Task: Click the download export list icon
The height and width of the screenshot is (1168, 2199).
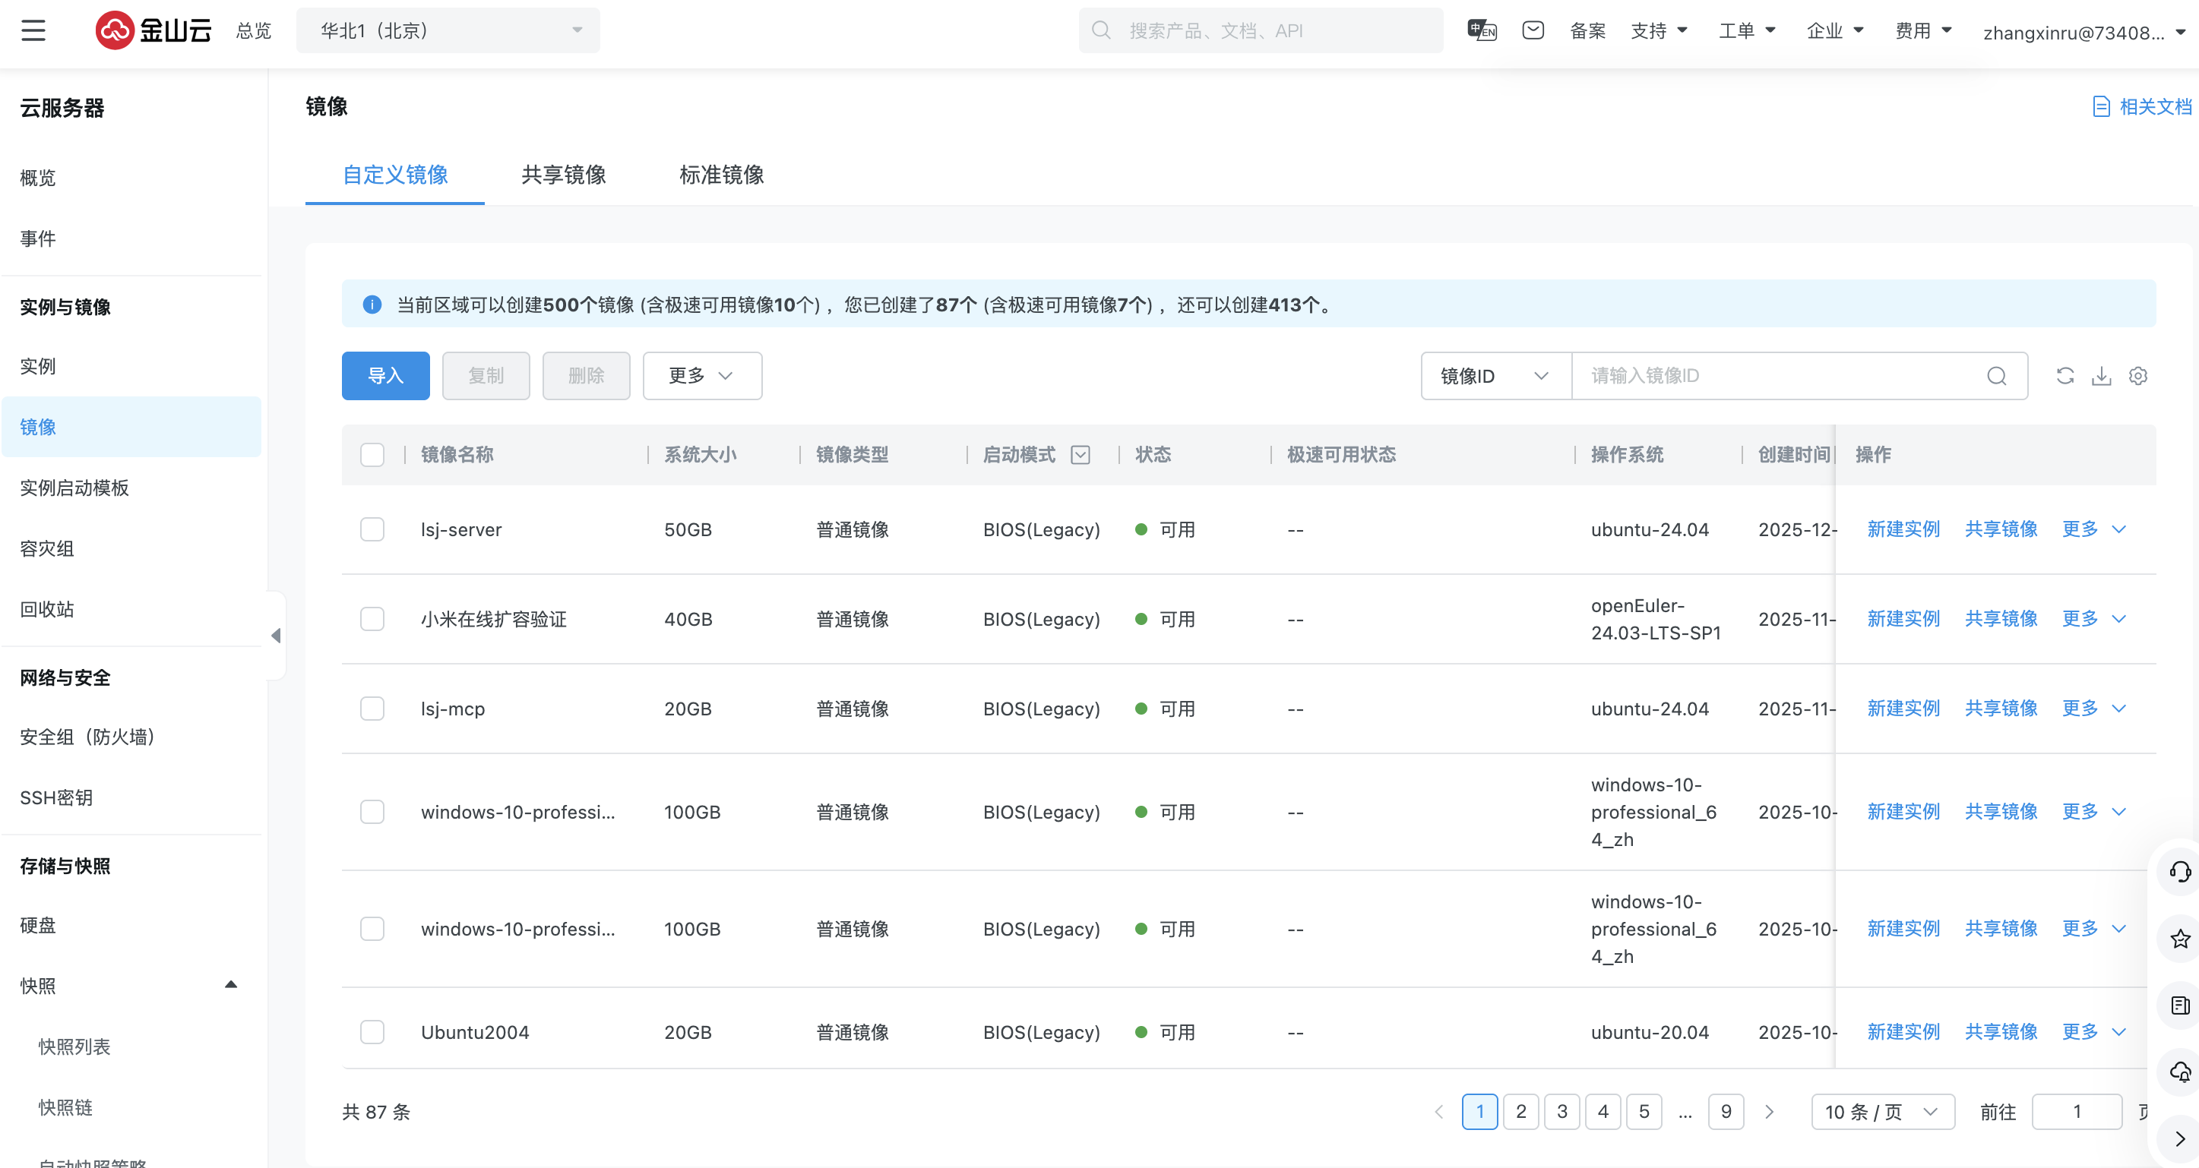Action: [2101, 375]
